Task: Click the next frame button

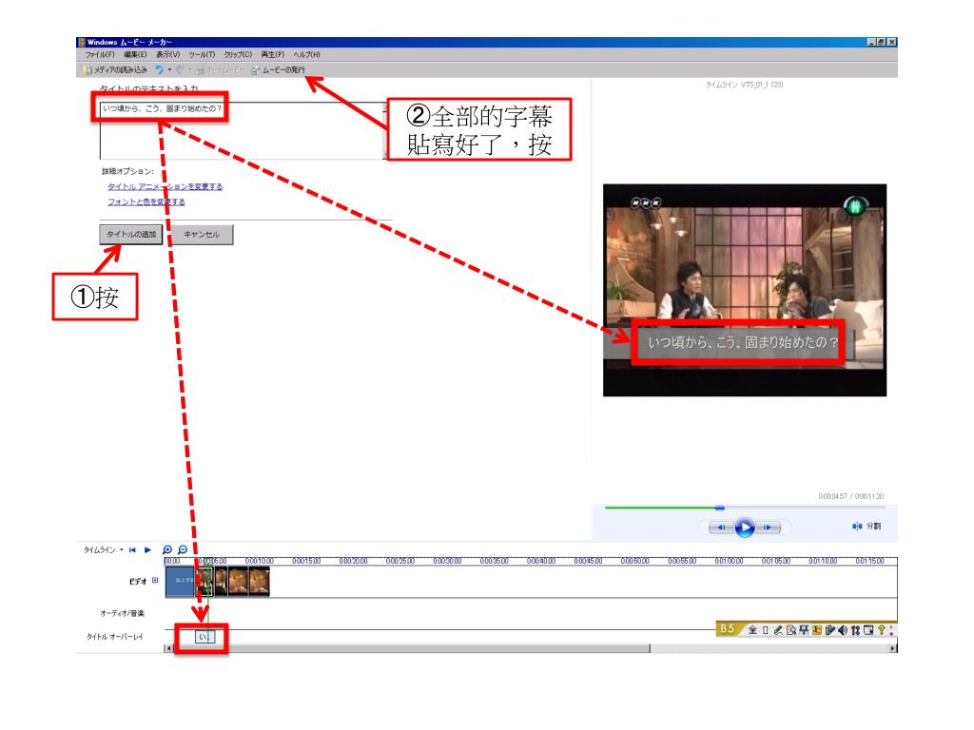Action: 768,527
